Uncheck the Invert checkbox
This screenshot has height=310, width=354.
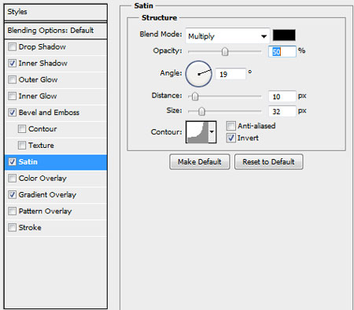[230, 138]
